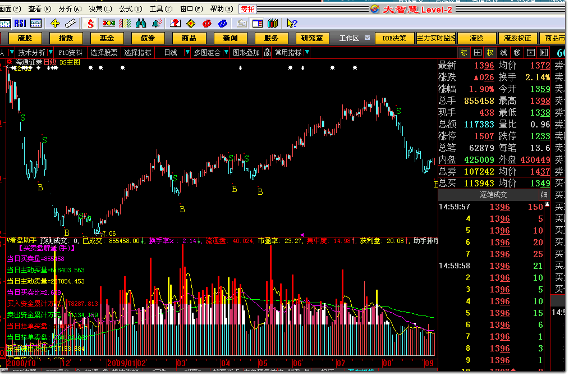
Task: Click the binoculars search icon
Action: pyautogui.click(x=141, y=24)
